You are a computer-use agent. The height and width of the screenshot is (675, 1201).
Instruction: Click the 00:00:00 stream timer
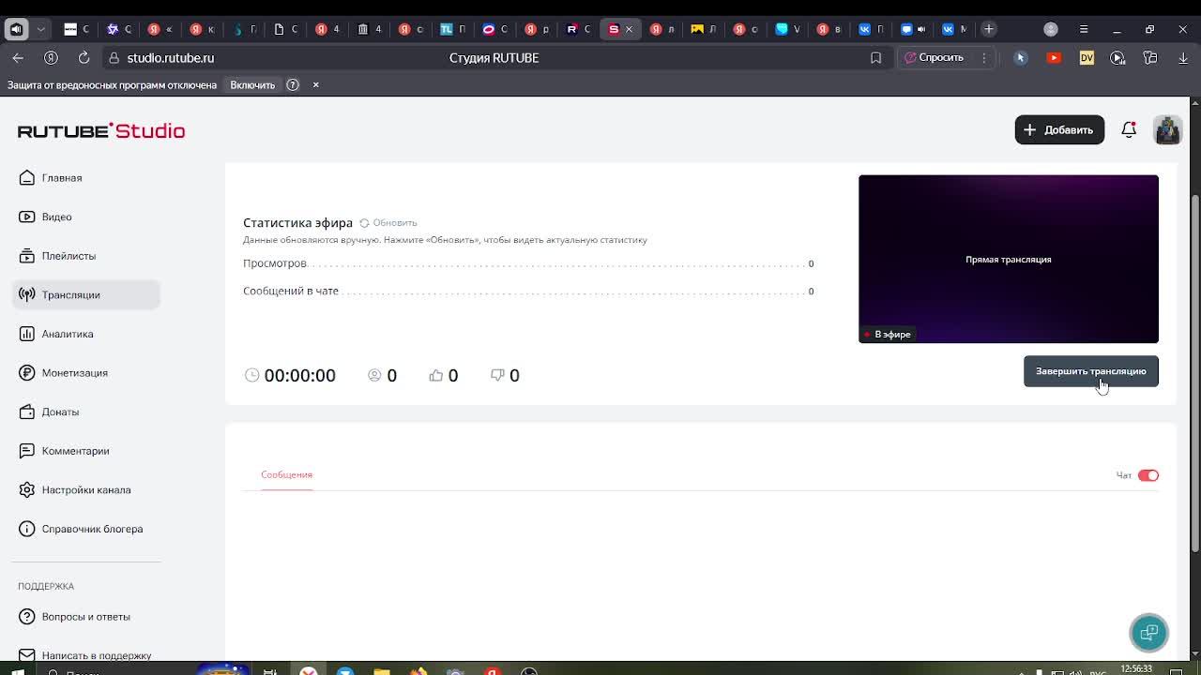pyautogui.click(x=299, y=375)
